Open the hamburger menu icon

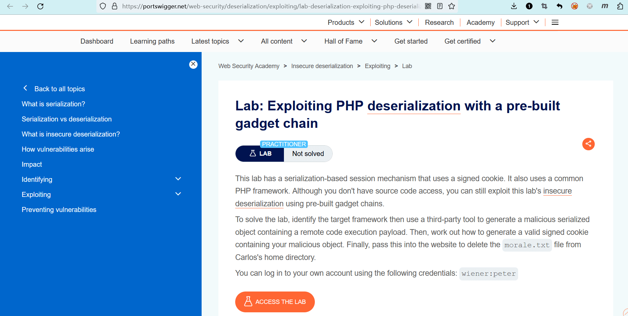(x=555, y=22)
